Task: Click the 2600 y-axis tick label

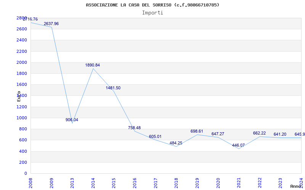Action: pyautogui.click(x=22, y=29)
